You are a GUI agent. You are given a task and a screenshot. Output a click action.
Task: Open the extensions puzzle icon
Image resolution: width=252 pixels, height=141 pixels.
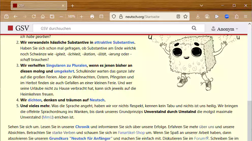click(x=237, y=16)
